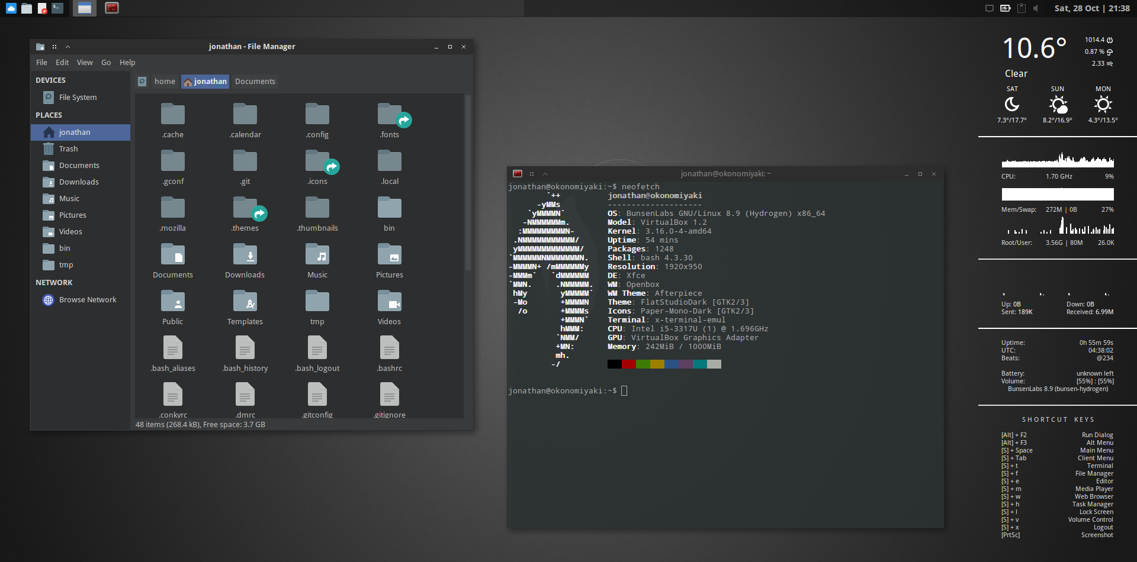
Task: Select the .fonts symlink folder icon
Action: (x=390, y=114)
